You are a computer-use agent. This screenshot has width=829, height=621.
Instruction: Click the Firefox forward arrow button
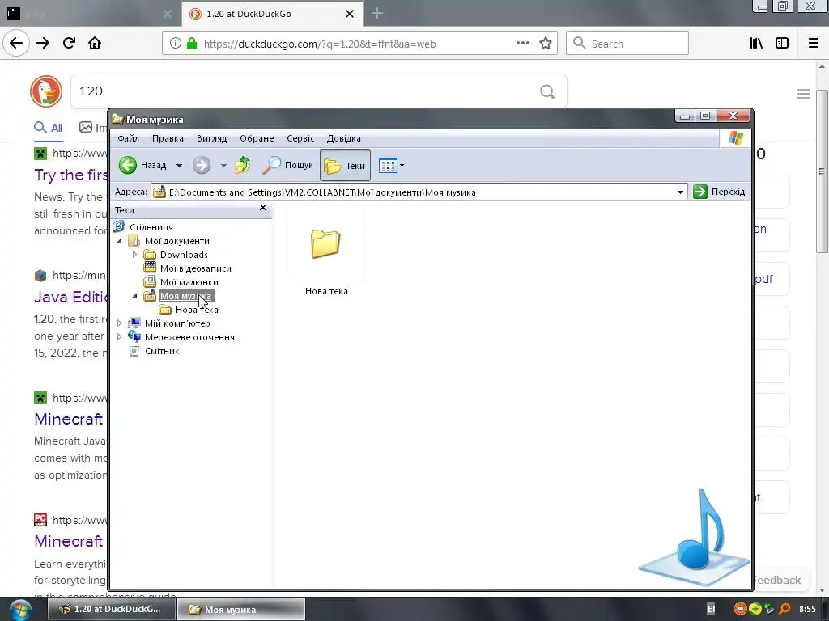pyautogui.click(x=43, y=43)
